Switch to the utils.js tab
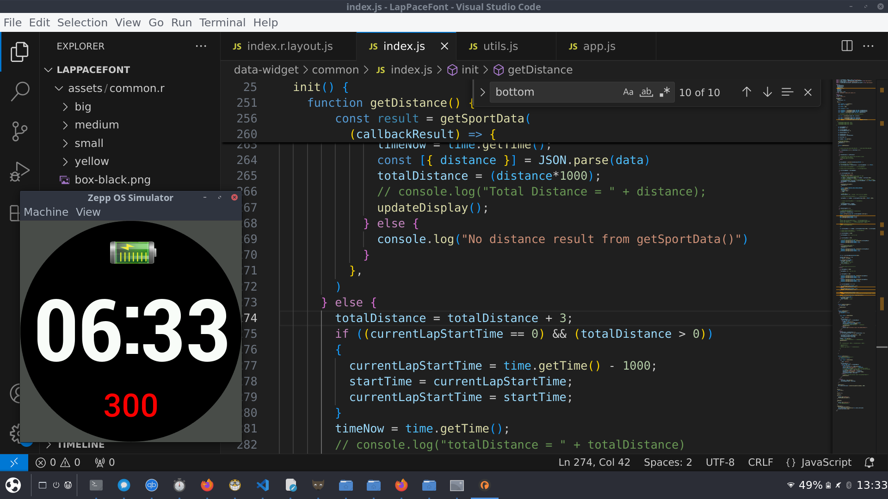 coord(500,46)
